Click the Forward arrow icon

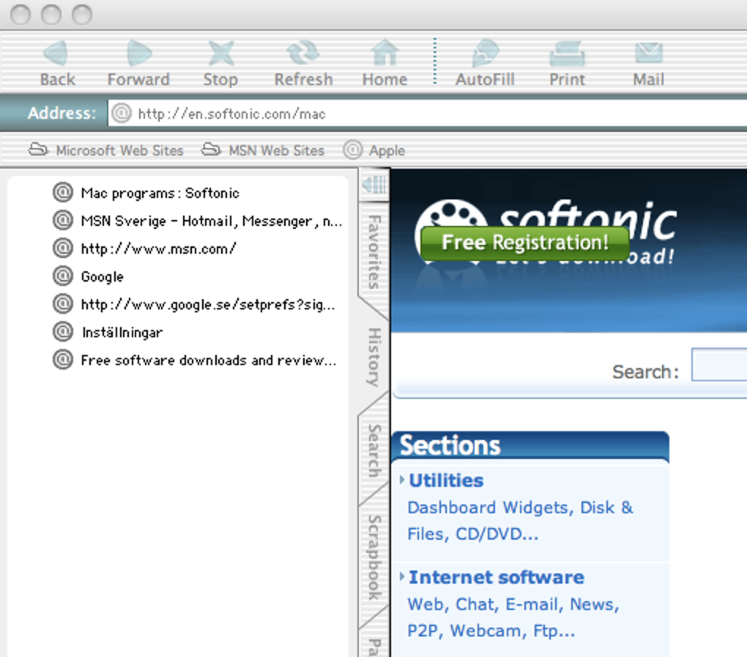tap(139, 53)
